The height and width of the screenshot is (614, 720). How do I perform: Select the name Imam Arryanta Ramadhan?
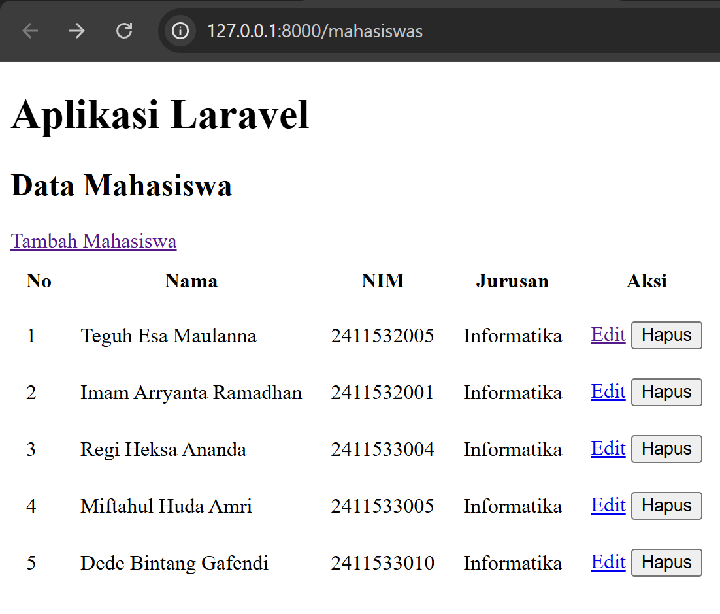click(191, 393)
